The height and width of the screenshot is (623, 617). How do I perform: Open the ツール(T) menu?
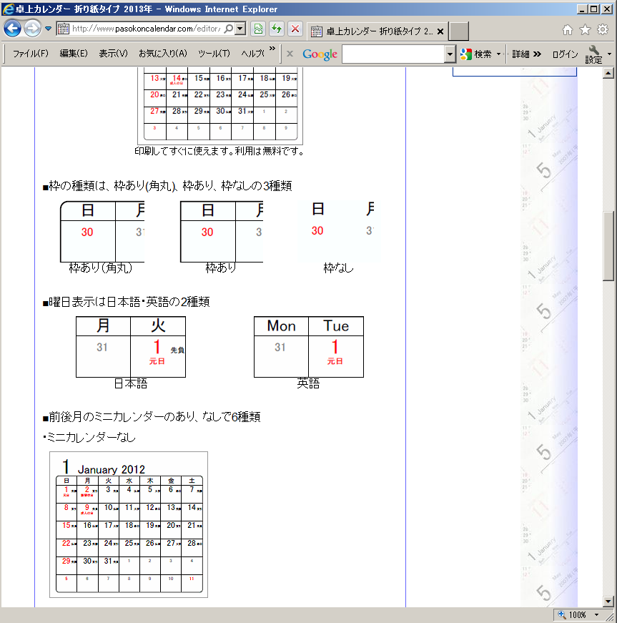(x=214, y=53)
